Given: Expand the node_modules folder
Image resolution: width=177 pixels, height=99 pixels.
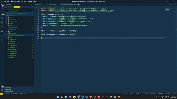Looking at the screenshot, I should point(14,21).
